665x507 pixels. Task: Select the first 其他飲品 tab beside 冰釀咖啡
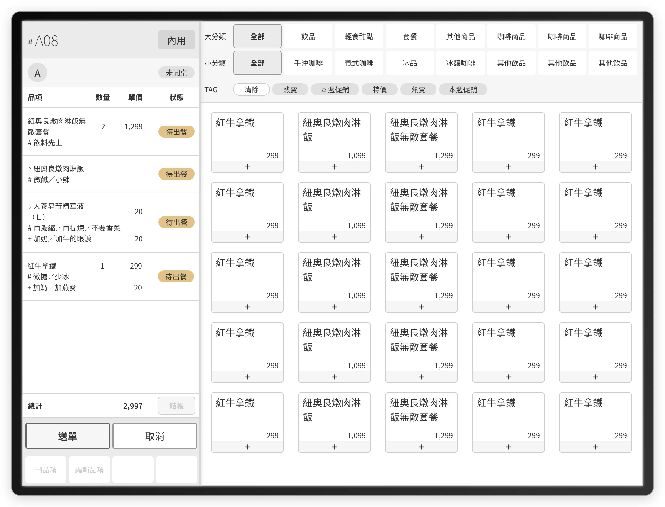pos(511,63)
